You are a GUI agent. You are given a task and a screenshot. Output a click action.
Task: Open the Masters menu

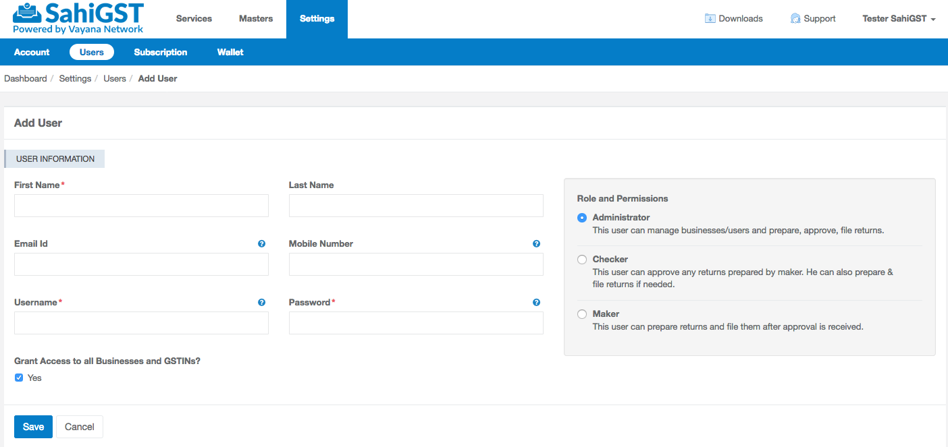coord(256,19)
